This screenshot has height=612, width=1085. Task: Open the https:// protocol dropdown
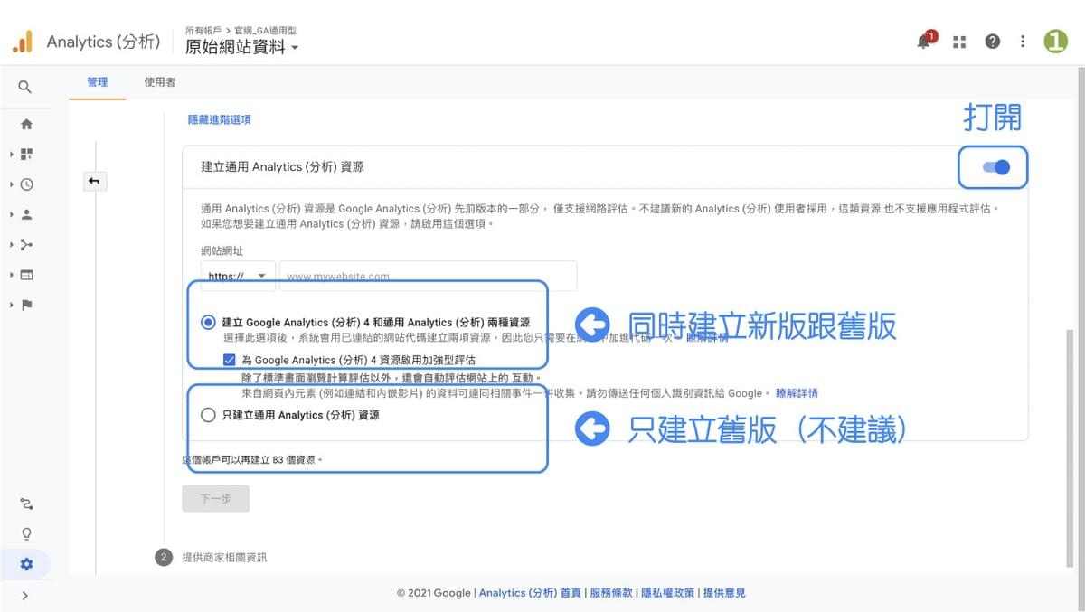coord(238,276)
